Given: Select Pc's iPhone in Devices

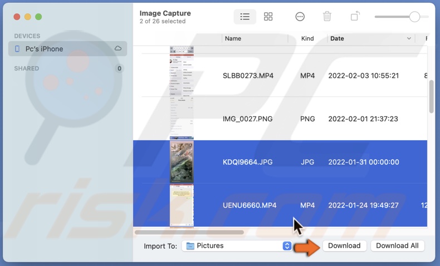Looking at the screenshot, I should [67, 49].
